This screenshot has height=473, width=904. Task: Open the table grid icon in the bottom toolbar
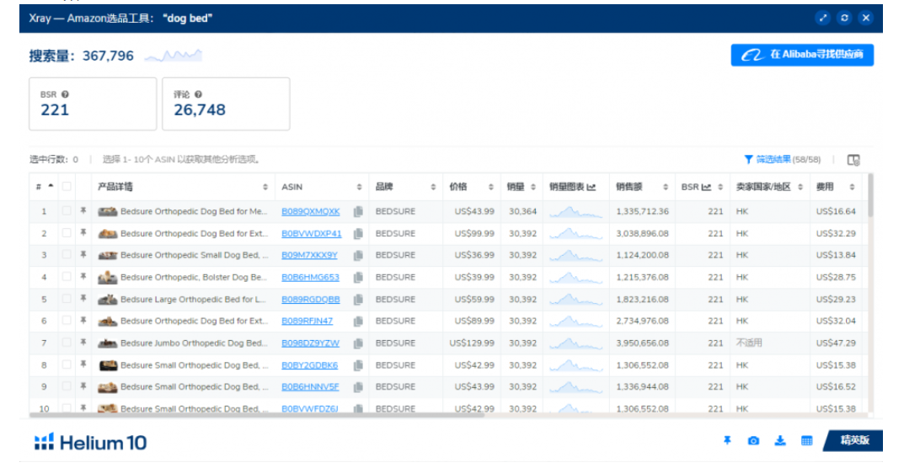(x=806, y=441)
